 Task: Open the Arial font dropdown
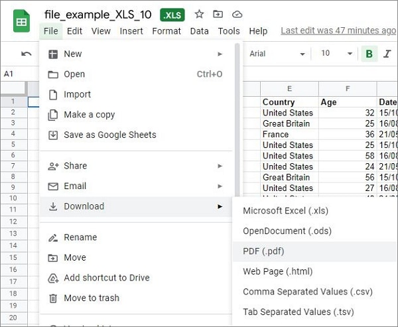(x=277, y=54)
